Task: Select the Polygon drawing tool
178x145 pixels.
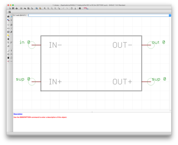Action: pyautogui.click(x=11, y=58)
